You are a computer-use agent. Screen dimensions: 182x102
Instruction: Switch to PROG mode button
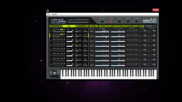128,22
